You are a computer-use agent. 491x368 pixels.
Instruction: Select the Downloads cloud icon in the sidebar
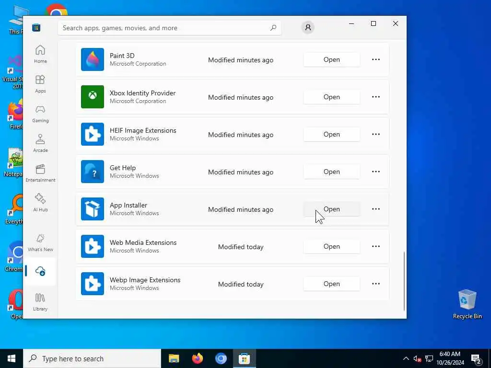(x=40, y=271)
